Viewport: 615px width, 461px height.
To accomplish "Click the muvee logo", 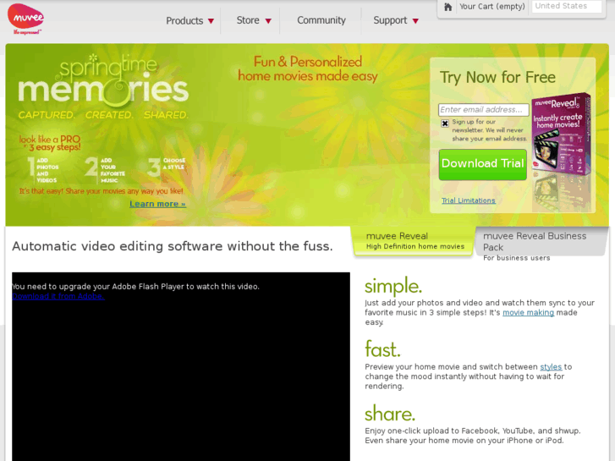I will click(x=26, y=19).
